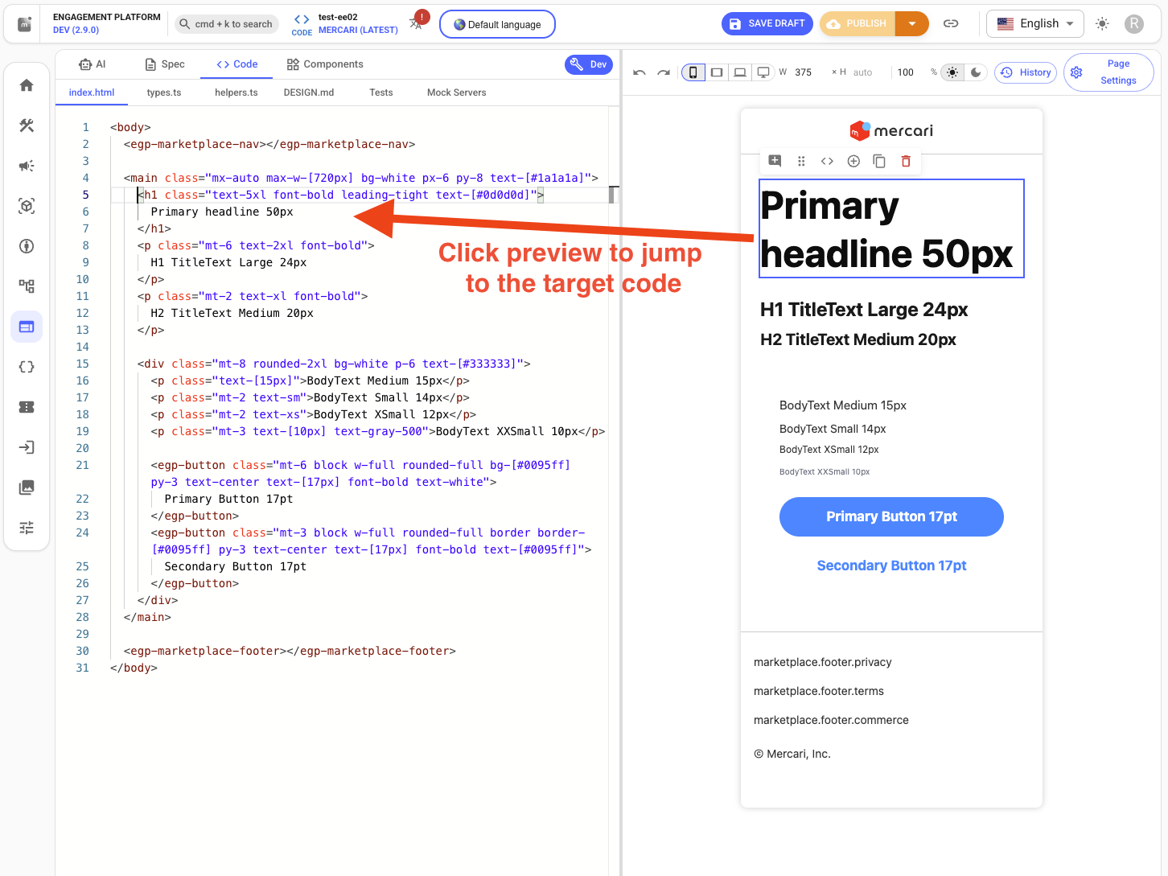Select the desktop monitor viewport
The height and width of the screenshot is (876, 1168).
click(x=763, y=72)
